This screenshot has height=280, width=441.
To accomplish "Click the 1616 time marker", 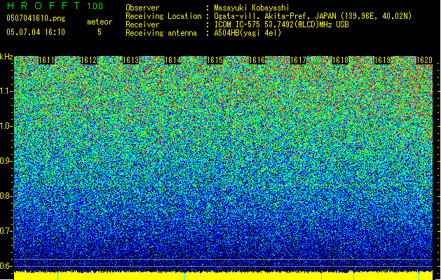I will [257, 60].
